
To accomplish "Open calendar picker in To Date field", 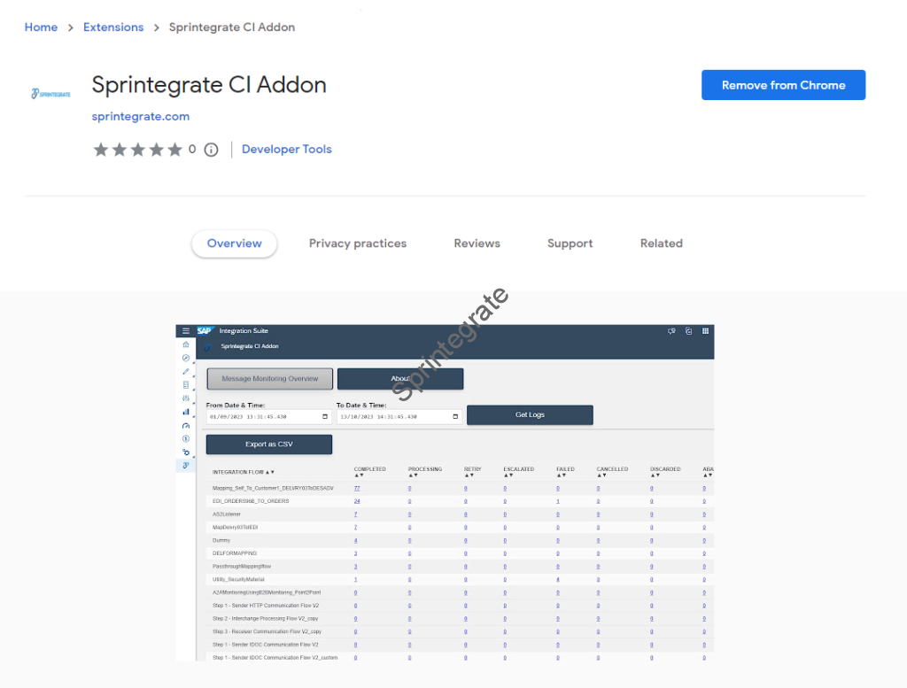I will pyautogui.click(x=455, y=416).
